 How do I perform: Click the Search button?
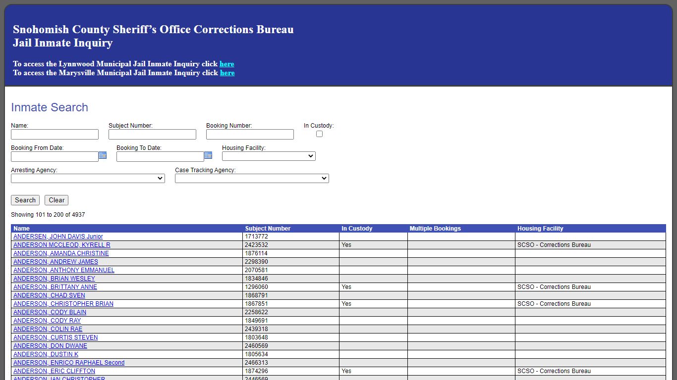point(25,200)
